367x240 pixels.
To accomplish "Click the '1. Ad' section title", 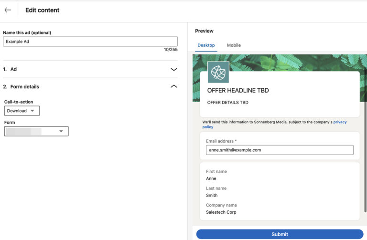I will point(10,69).
